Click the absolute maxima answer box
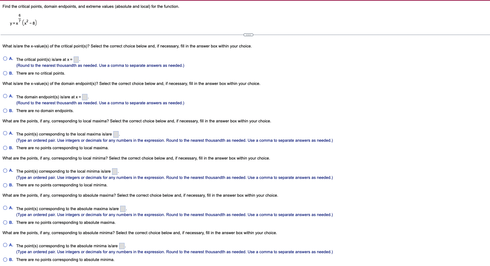 (x=123, y=209)
